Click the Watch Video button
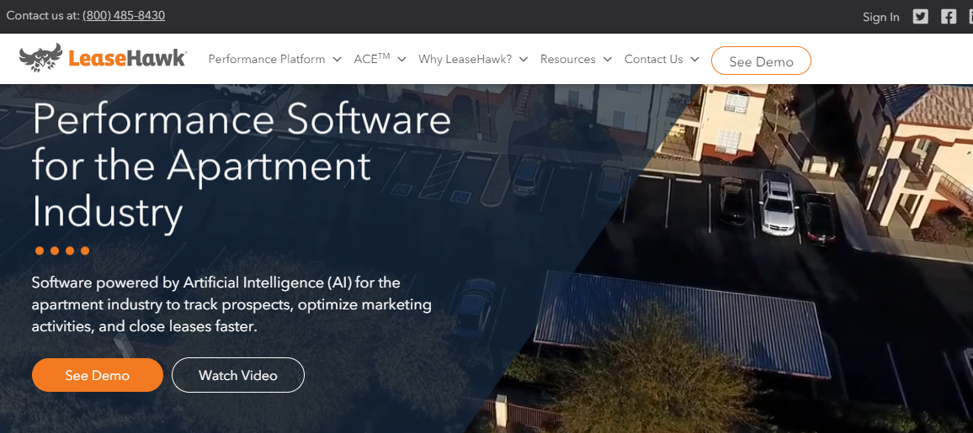 coord(237,375)
